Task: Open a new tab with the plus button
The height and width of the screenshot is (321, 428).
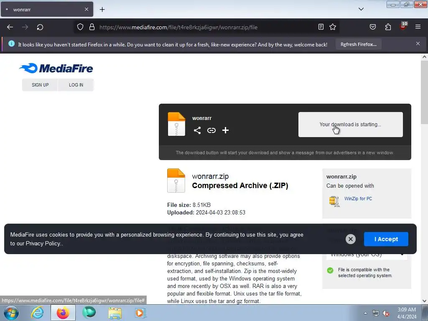Action: [x=102, y=10]
